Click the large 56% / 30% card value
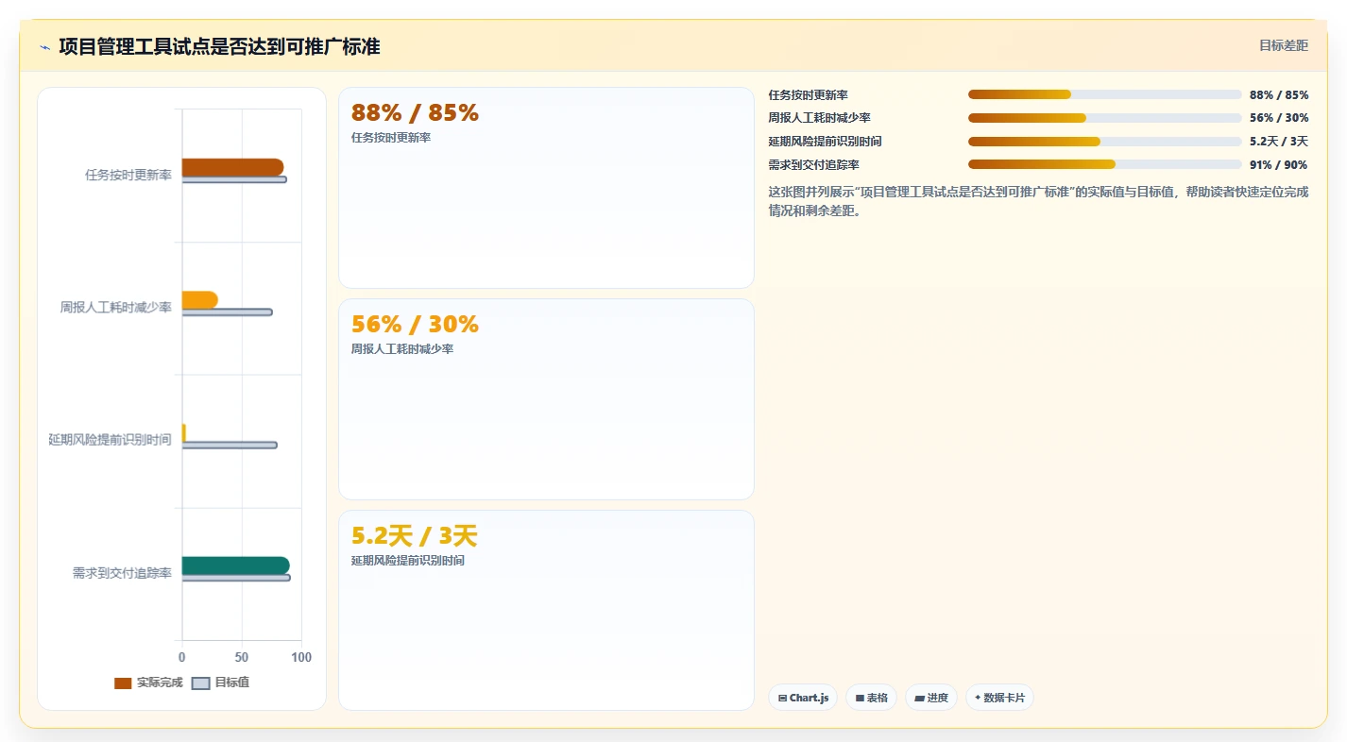Viewport: 1347px width, 742px height. click(415, 324)
